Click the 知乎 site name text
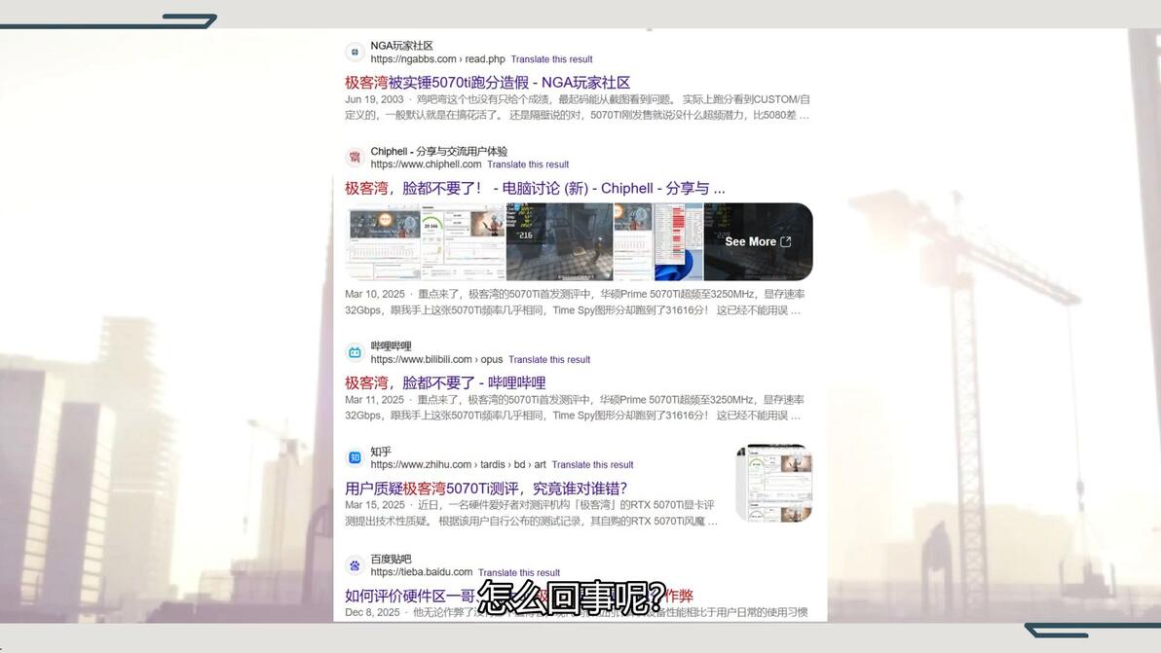Screen dimensions: 1161x653 point(381,452)
